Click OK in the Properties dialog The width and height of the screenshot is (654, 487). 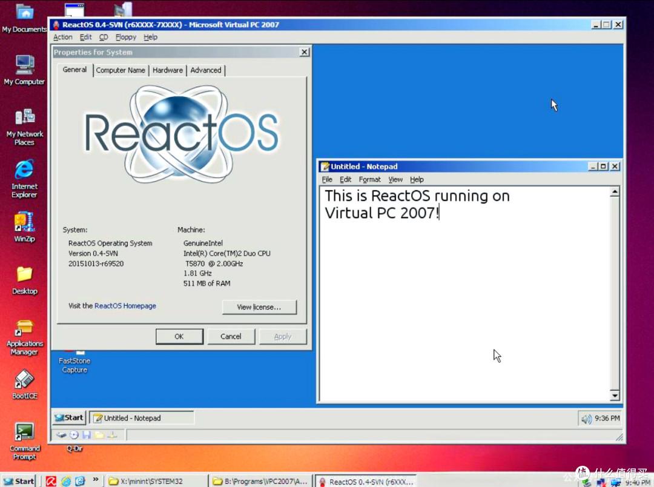coord(179,336)
